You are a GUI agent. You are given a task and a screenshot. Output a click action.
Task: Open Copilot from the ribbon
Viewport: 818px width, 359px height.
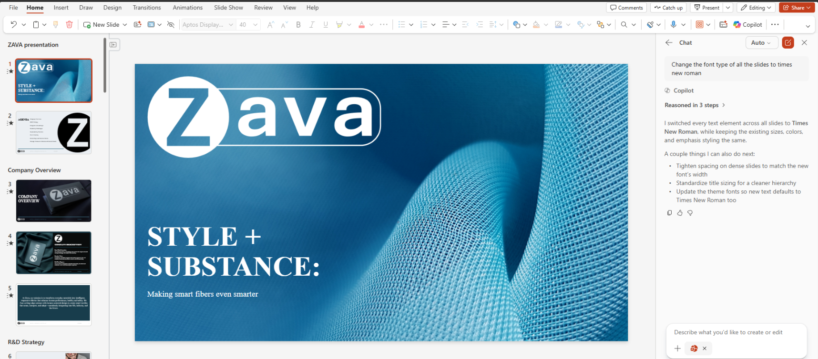747,25
